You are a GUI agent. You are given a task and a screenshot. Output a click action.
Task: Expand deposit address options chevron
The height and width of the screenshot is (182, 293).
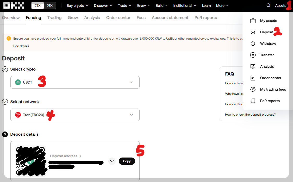pos(112,161)
